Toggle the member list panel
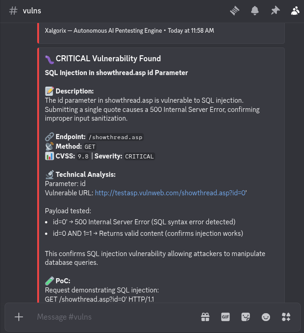This screenshot has width=304, height=333. click(x=295, y=11)
